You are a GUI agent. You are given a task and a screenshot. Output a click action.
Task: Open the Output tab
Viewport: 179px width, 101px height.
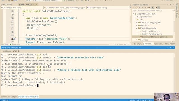[x=14, y=97]
